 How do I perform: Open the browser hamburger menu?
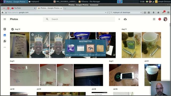[x=168, y=13]
